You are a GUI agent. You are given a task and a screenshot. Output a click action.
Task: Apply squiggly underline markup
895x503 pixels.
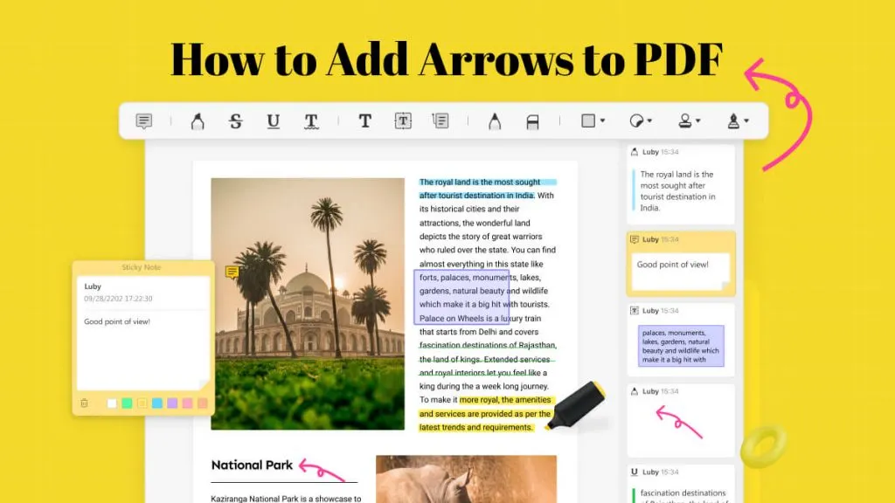coord(311,121)
